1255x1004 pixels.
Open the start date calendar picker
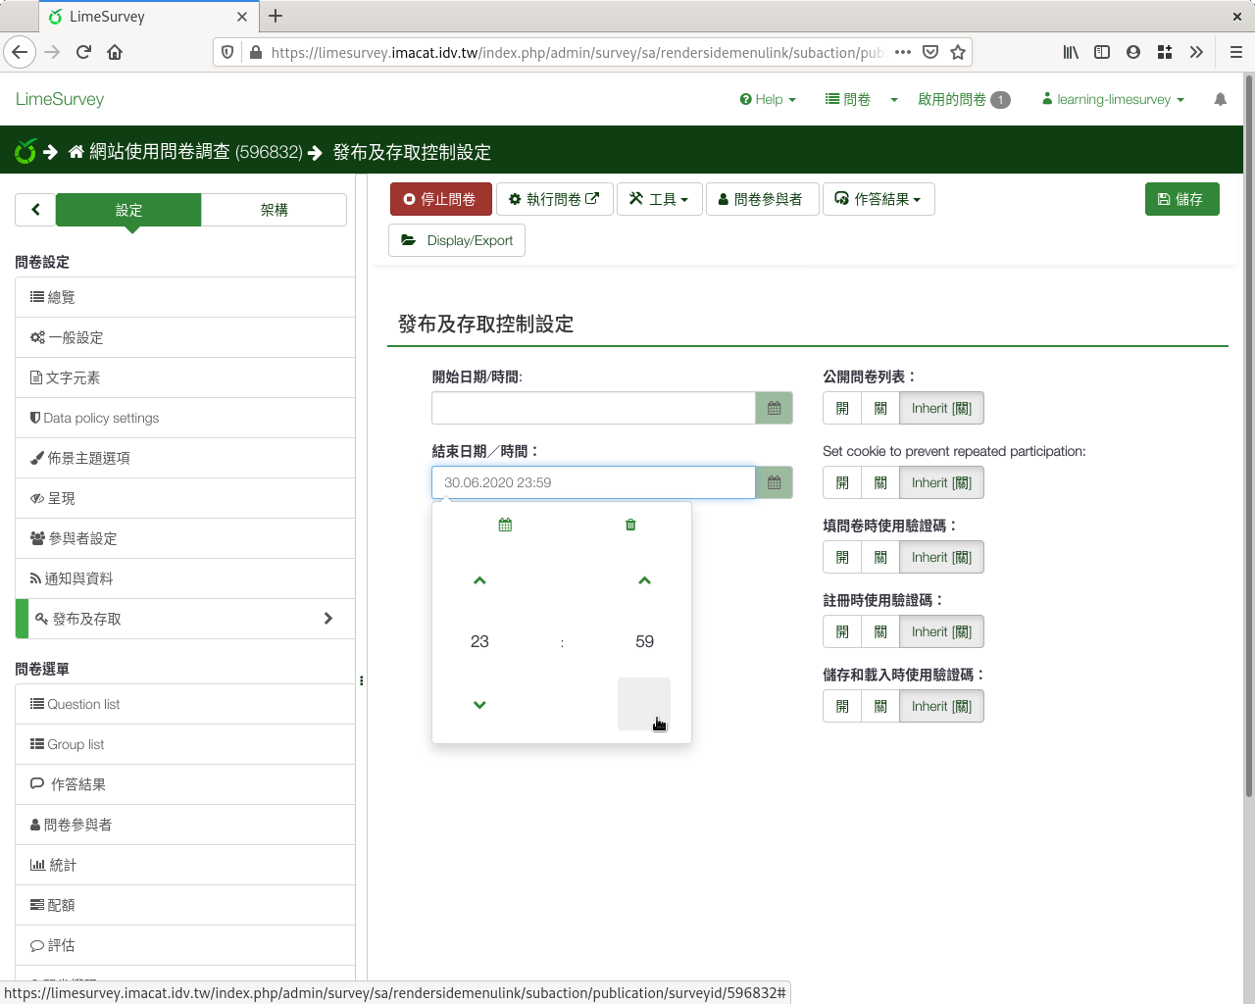(774, 408)
